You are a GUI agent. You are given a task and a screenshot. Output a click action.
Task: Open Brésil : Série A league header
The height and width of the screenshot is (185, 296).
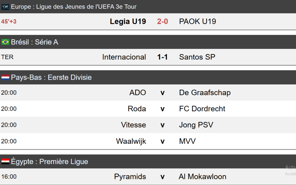(34, 42)
